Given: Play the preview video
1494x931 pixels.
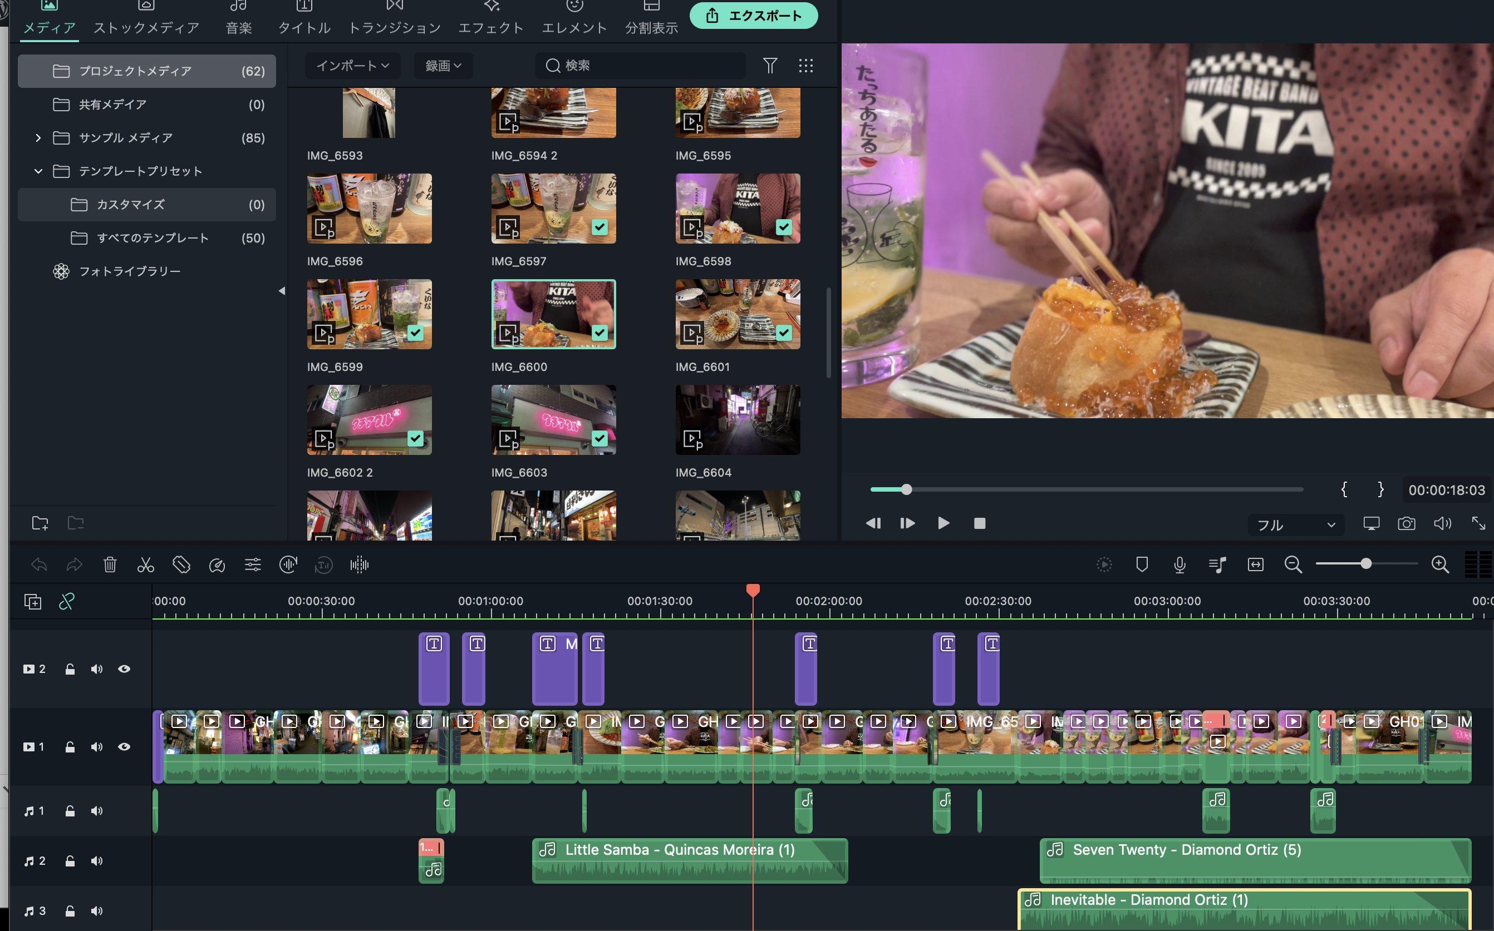Looking at the screenshot, I should tap(943, 523).
